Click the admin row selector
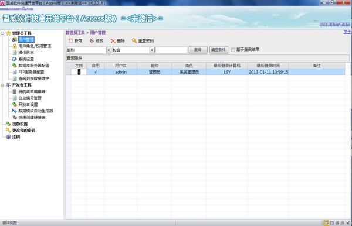This screenshot has width=352, height=226. click(x=68, y=72)
